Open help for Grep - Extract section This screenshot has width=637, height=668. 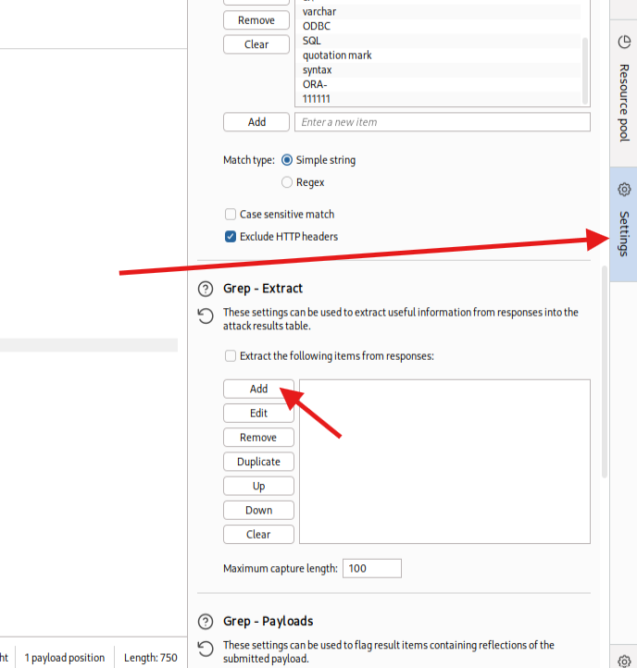pos(206,289)
